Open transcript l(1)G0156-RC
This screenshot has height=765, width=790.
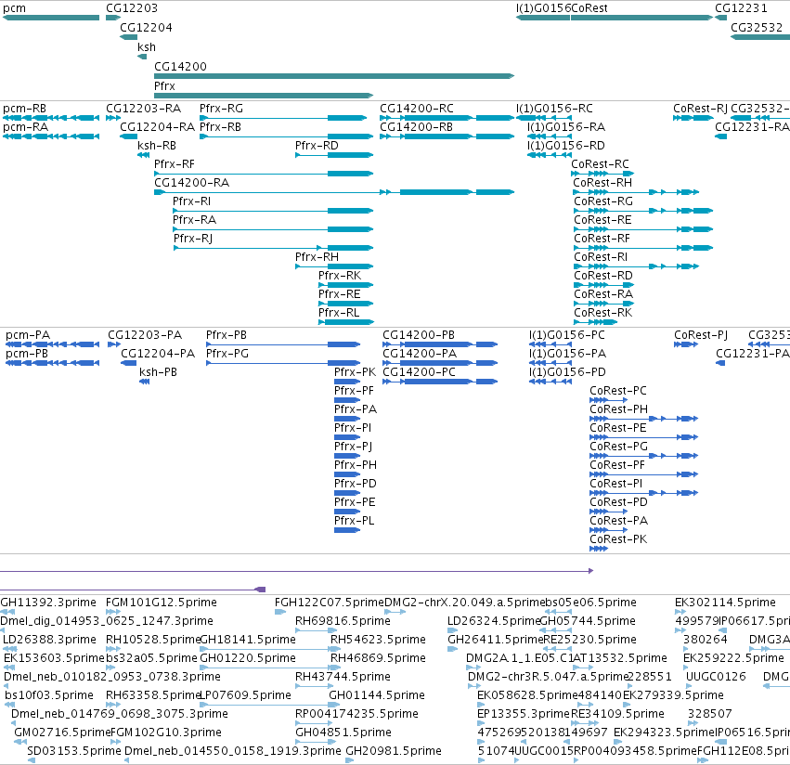pos(544,118)
